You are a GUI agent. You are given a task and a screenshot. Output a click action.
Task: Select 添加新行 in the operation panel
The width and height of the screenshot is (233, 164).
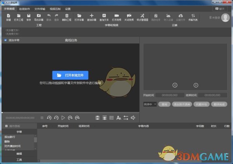coord(10,137)
